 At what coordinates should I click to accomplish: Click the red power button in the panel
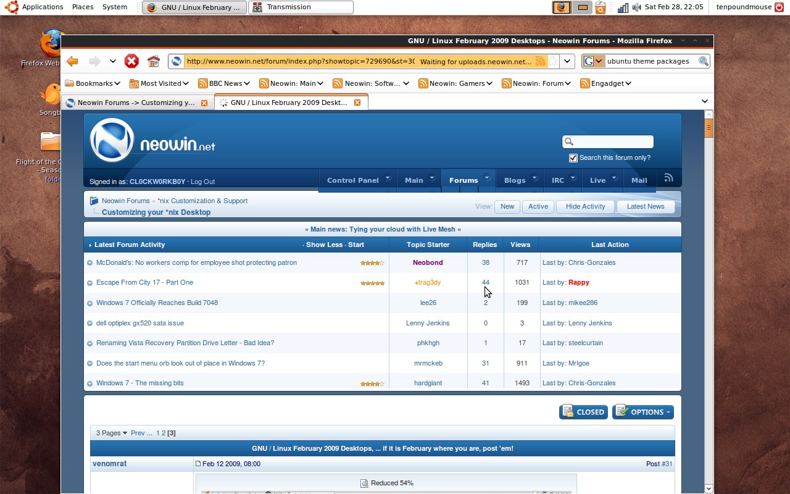[x=779, y=7]
